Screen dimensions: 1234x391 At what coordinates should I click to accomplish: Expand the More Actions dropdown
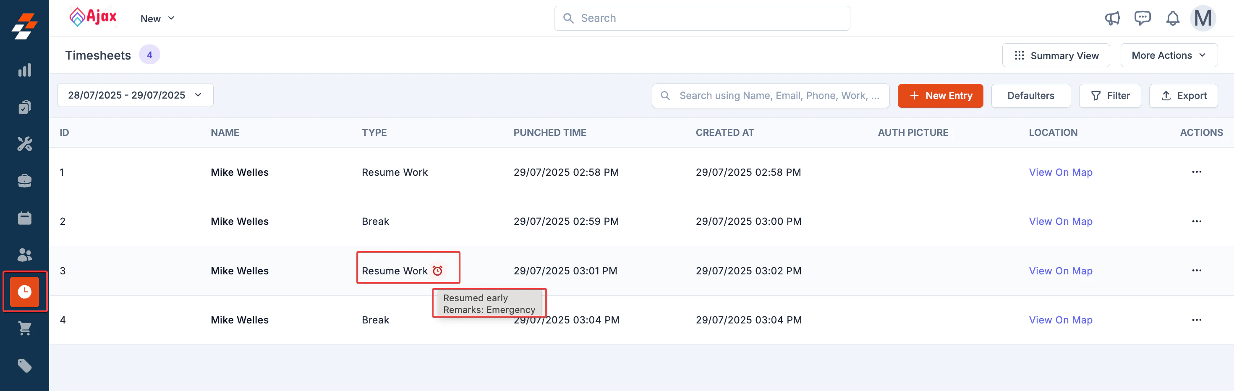point(1169,55)
